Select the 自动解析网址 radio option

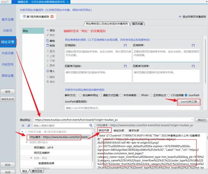pyautogui.click(x=80, y=95)
